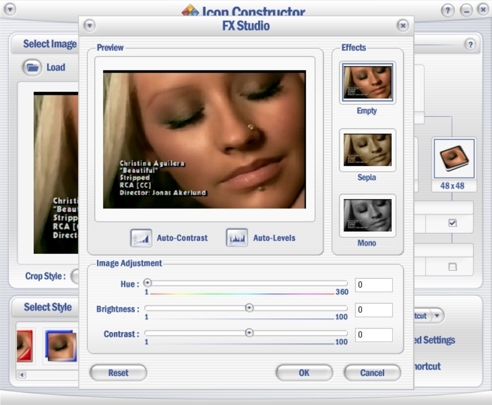Click the Brightness slider handle
The image size is (492, 405).
tap(249, 308)
